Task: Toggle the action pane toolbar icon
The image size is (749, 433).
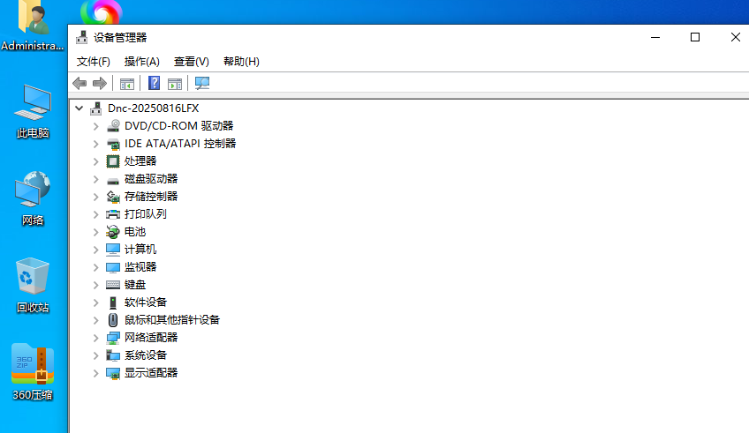Action: [x=175, y=84]
